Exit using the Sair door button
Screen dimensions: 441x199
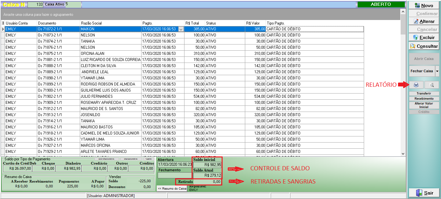click(424, 193)
